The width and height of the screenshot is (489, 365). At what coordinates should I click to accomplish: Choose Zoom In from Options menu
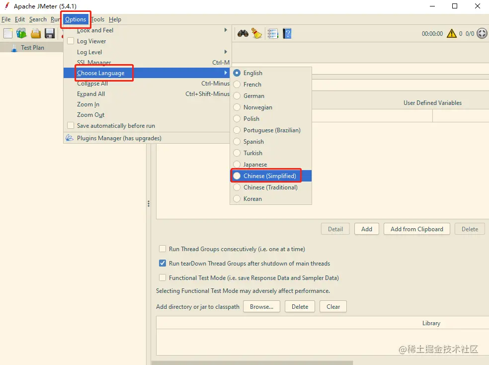point(147,104)
